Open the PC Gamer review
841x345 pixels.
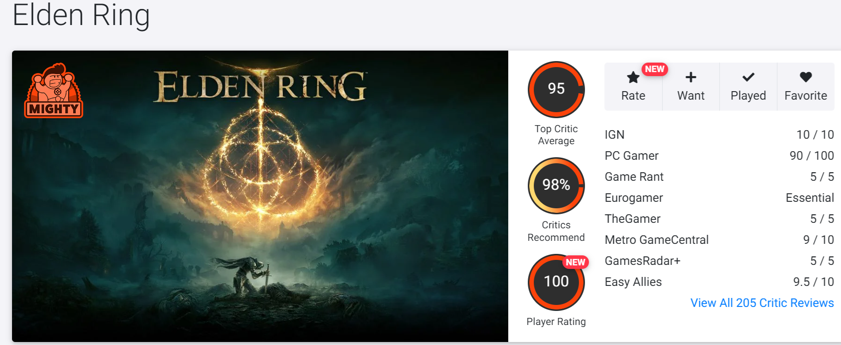coord(632,156)
